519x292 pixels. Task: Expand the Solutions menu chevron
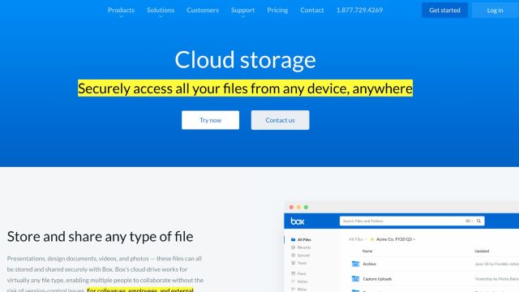click(161, 16)
